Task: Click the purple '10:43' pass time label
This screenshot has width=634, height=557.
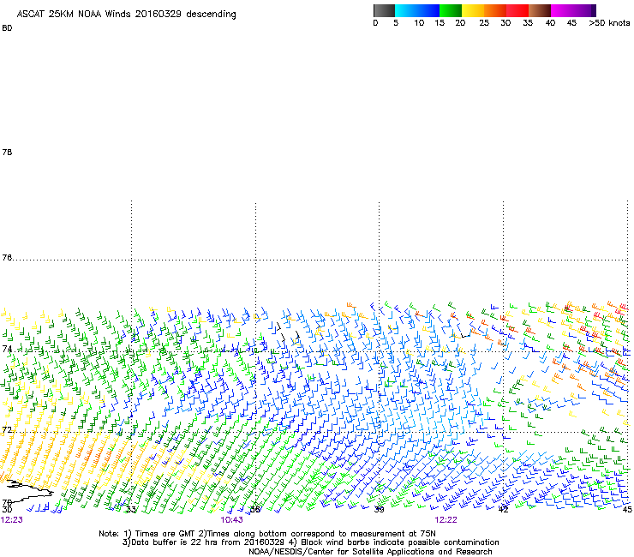Action: 231,520
